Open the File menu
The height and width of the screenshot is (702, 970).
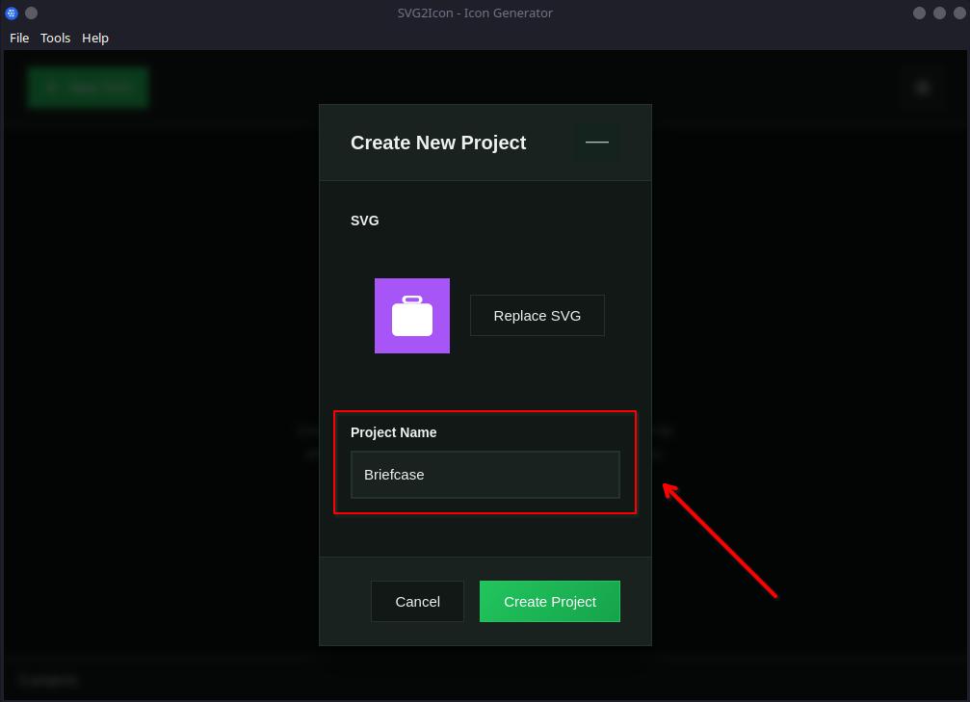click(19, 38)
